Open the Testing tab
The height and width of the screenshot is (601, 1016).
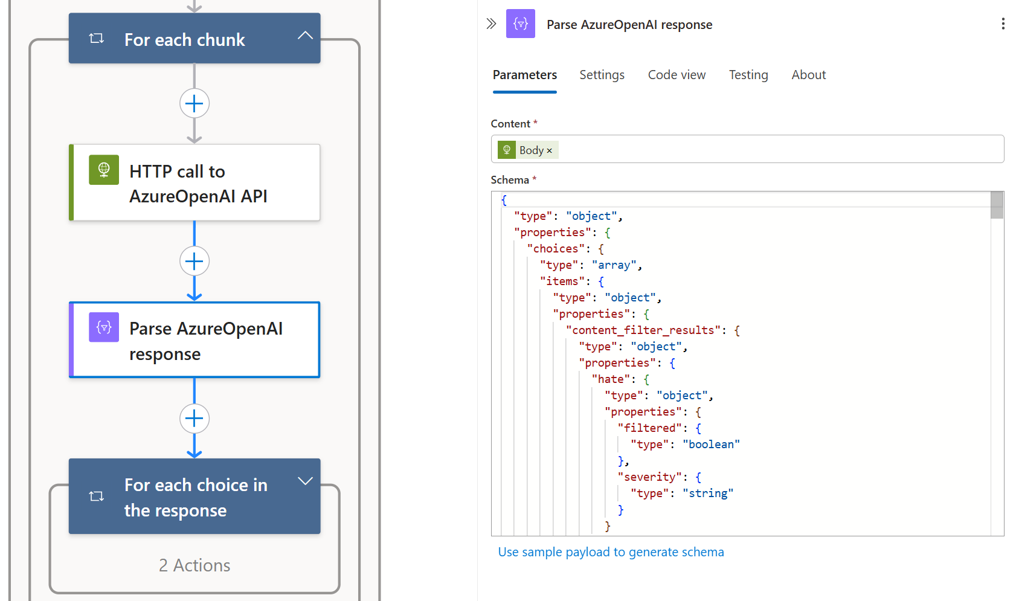(748, 75)
